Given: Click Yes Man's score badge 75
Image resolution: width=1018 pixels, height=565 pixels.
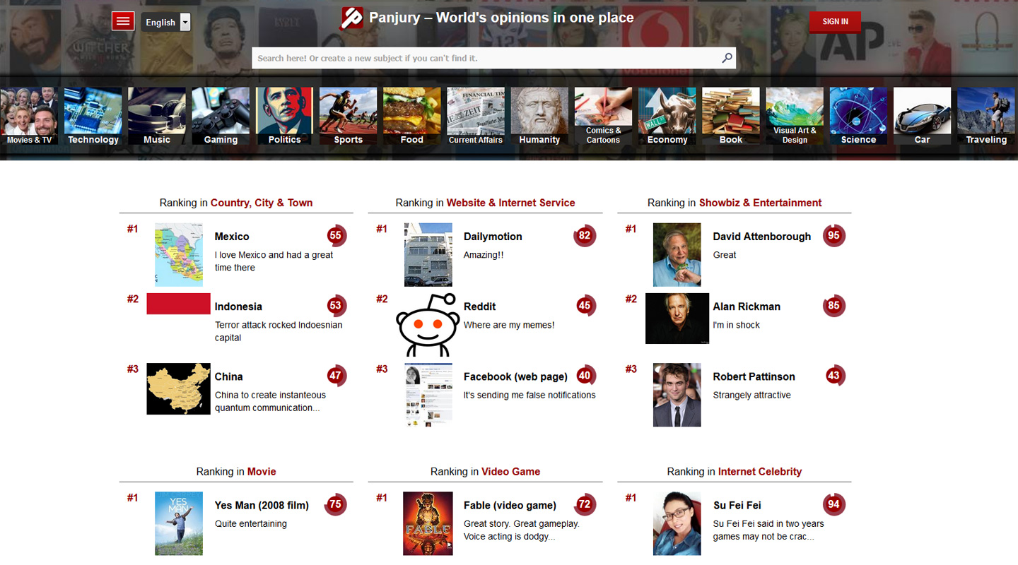Looking at the screenshot, I should 336,504.
